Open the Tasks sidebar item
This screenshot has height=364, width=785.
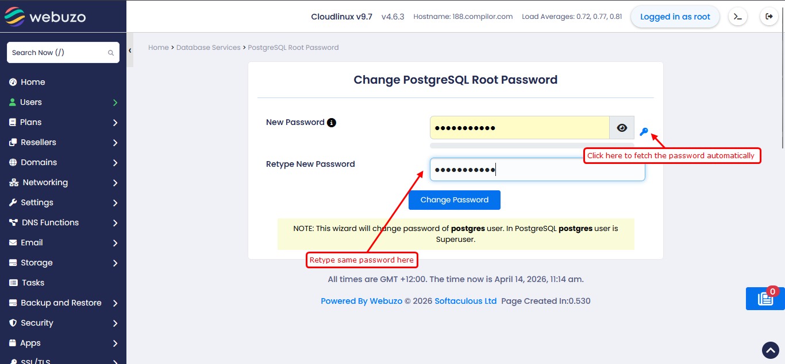33,283
